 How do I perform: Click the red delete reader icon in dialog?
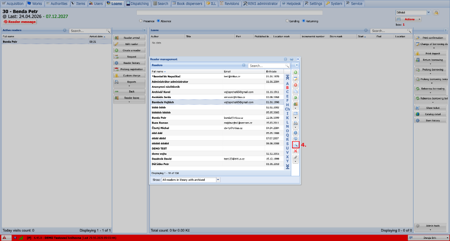click(x=295, y=85)
